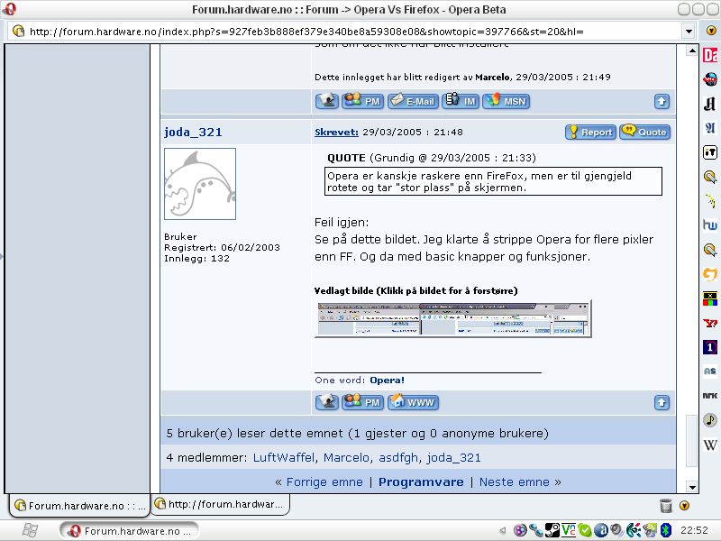Screen dimensions: 721x541
Task: Open the NRK bookmark icon
Action: pyautogui.click(x=710, y=396)
